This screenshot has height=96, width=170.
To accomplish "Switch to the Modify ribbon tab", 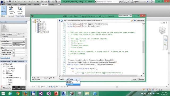I will point(52,4).
